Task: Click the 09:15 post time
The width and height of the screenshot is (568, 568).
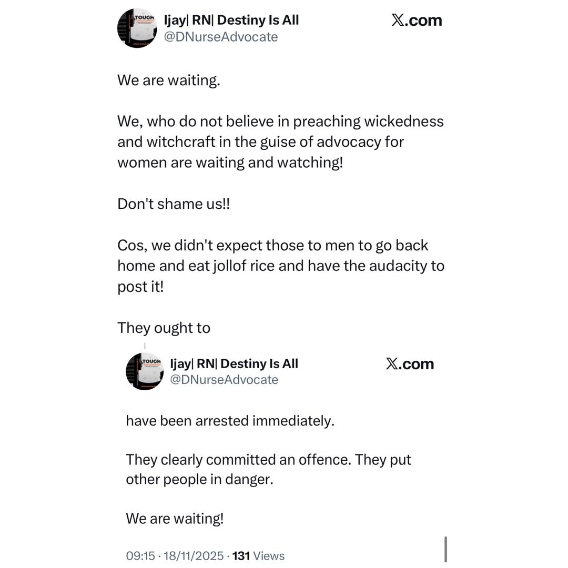Action: (140, 556)
